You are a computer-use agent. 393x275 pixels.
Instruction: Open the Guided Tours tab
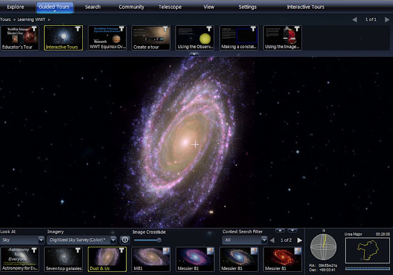pos(55,7)
